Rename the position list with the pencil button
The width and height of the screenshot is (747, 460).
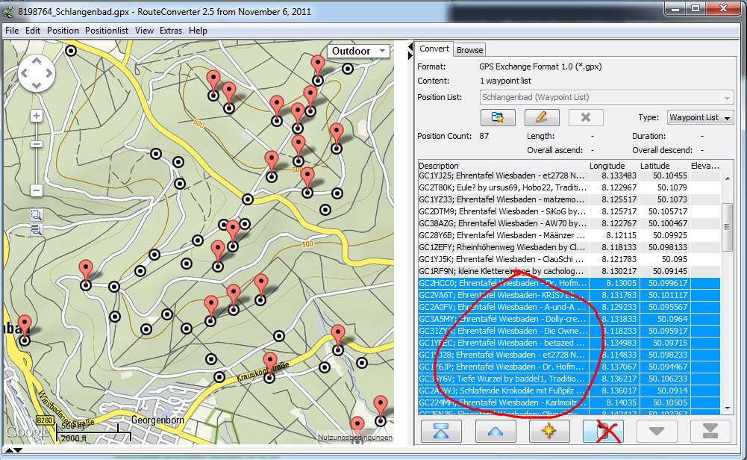point(542,117)
